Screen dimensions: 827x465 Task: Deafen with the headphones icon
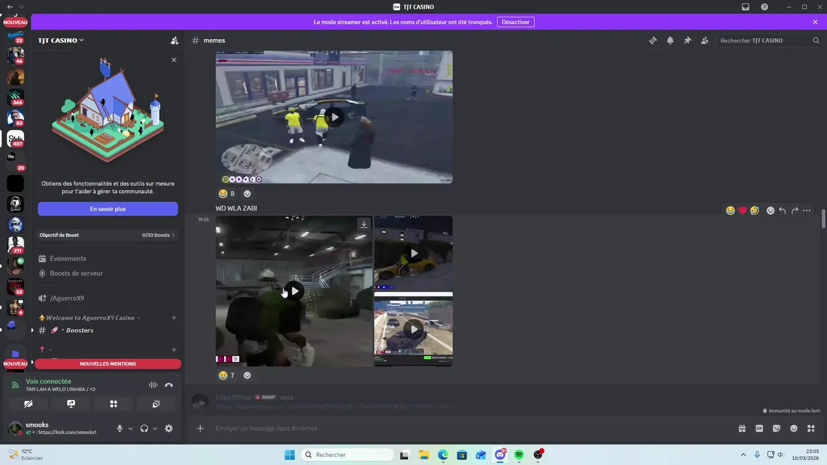pyautogui.click(x=144, y=428)
